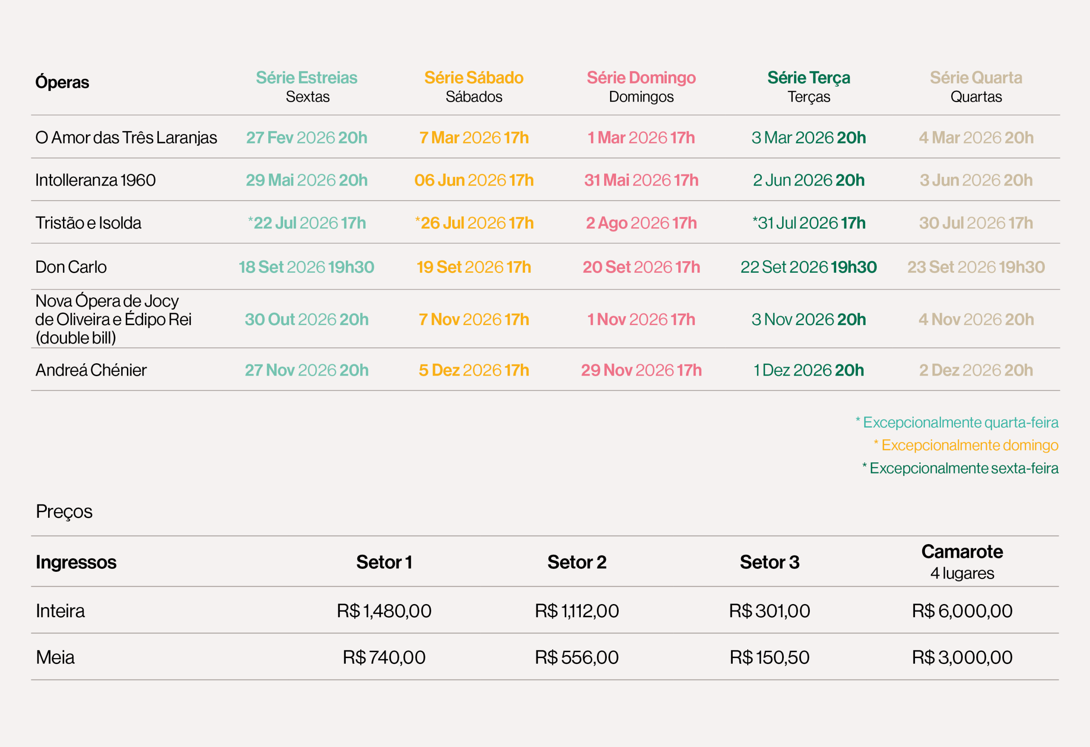Click the 22 Set 2026 19h30 session
Image resolution: width=1090 pixels, height=747 pixels.
click(x=809, y=267)
